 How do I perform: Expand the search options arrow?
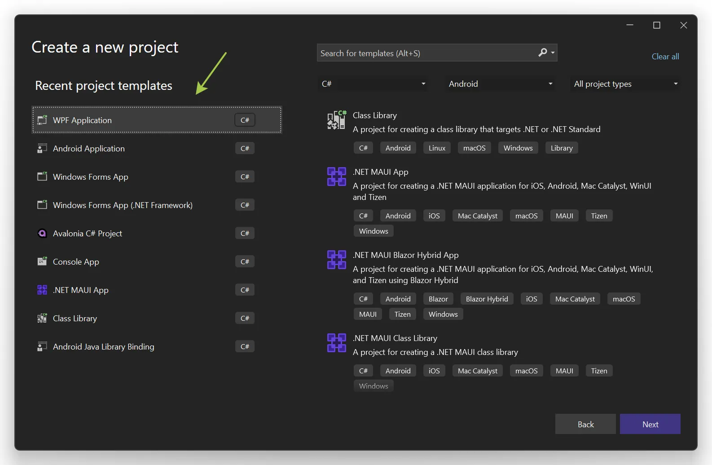click(x=553, y=53)
